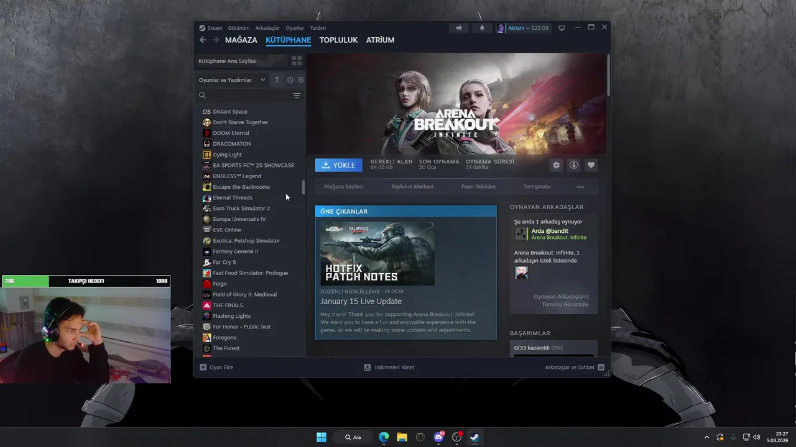Click the YÜKLE install button
Image resolution: width=796 pixels, height=447 pixels.
point(338,165)
